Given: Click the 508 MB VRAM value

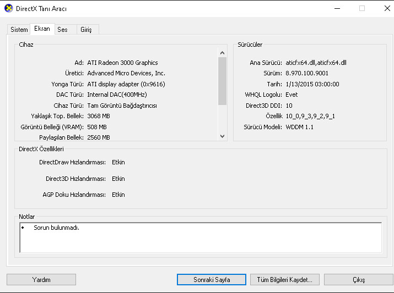Looking at the screenshot, I should pos(97,127).
